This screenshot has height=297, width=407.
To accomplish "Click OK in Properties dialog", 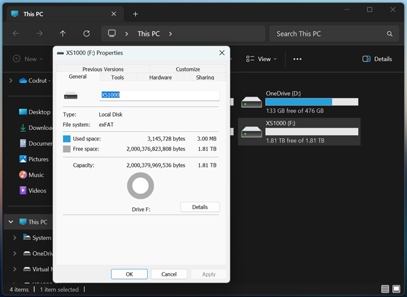I will click(x=129, y=274).
